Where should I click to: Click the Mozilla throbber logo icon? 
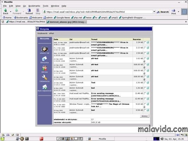[x=184, y=12]
